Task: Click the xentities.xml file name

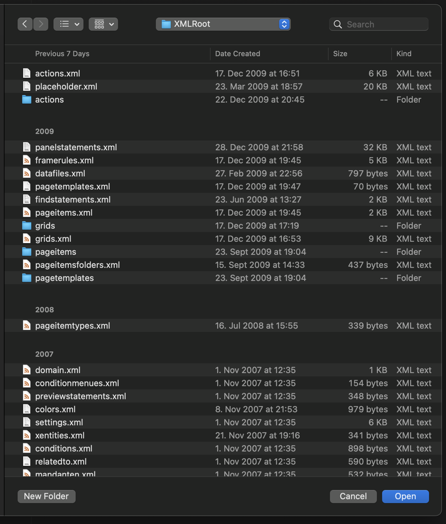Action: (x=60, y=435)
